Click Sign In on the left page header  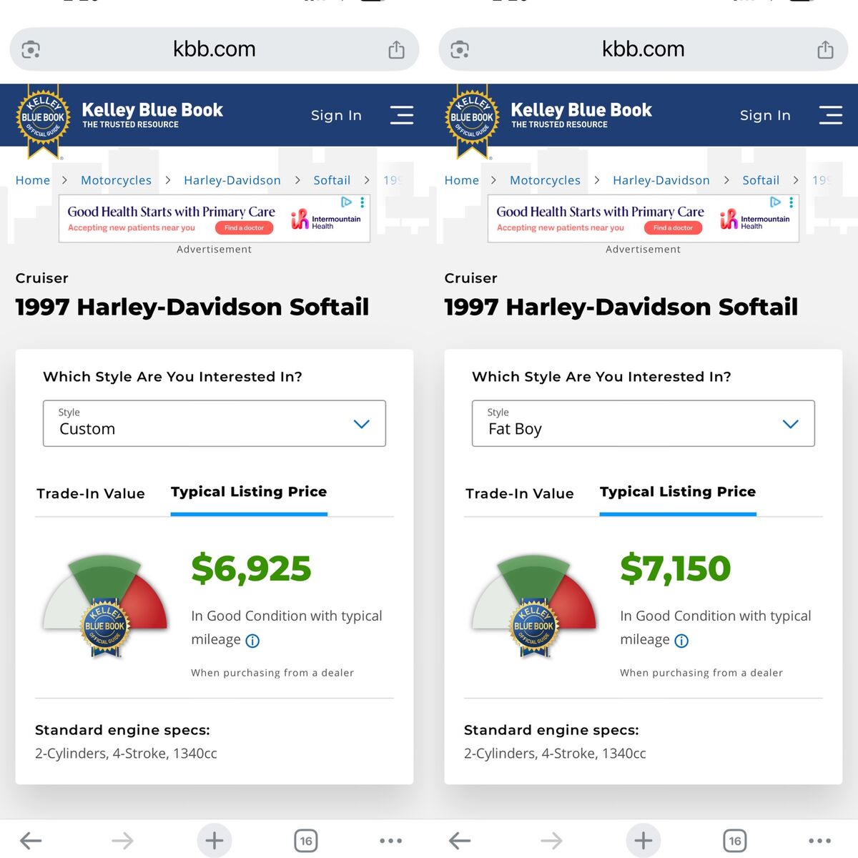tap(336, 115)
